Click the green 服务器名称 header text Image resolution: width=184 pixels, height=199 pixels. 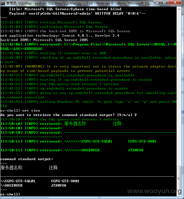click(75, 123)
